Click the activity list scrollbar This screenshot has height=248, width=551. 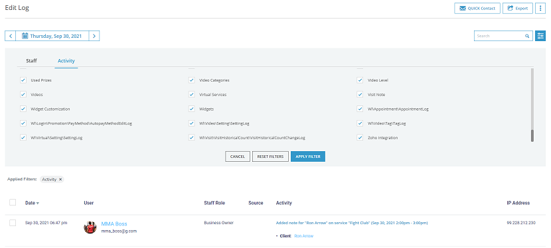(x=532, y=136)
